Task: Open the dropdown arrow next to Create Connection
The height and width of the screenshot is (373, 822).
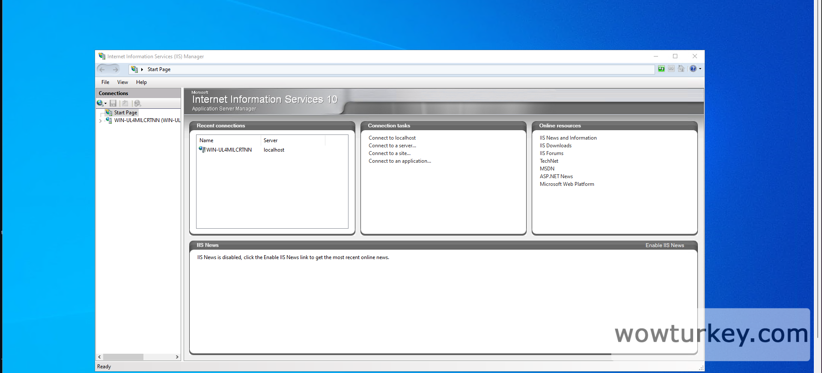Action: 105,103
